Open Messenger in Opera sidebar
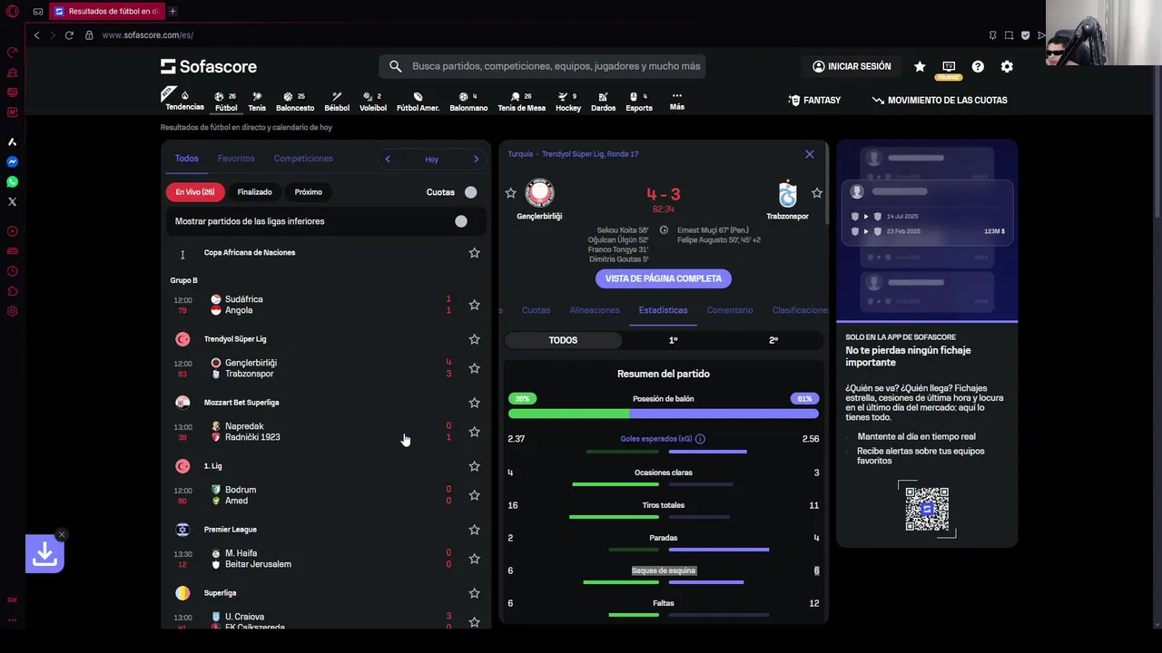Viewport: 1162px width, 653px height. click(x=12, y=162)
